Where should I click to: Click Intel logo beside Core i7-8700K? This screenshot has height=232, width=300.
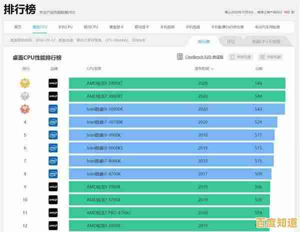coord(53,174)
